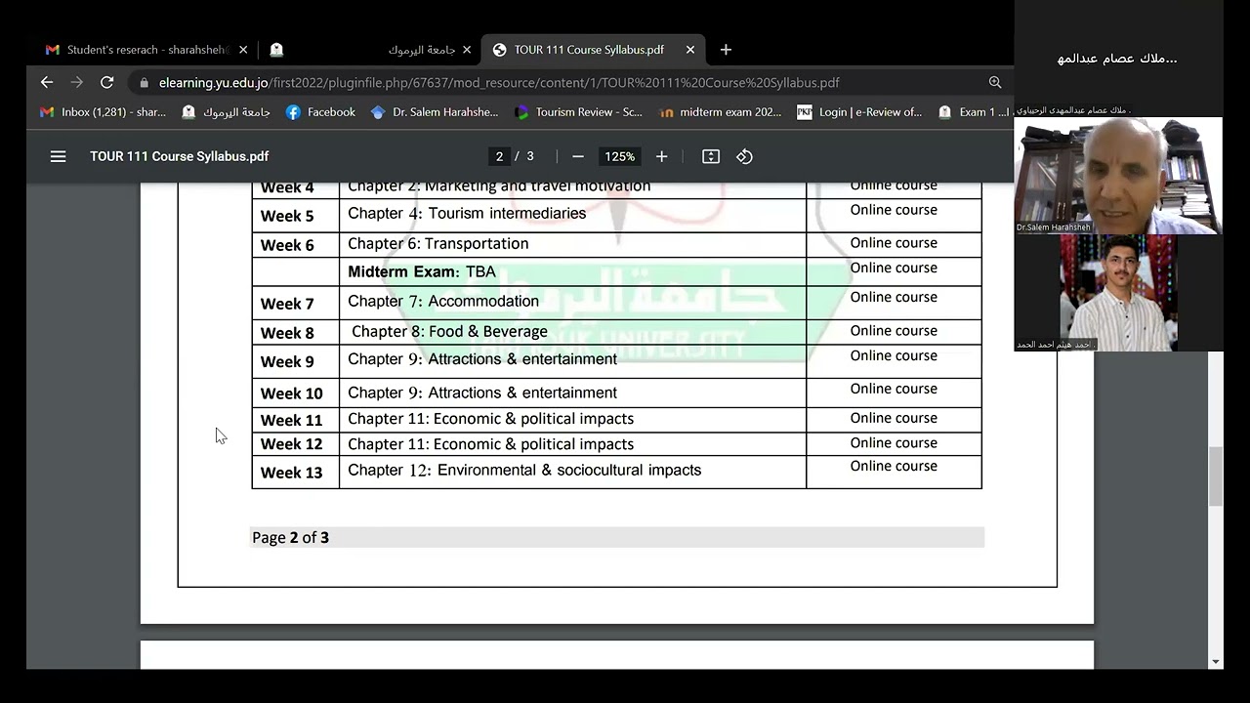Image resolution: width=1250 pixels, height=703 pixels.
Task: Select the TOUR 111 Course Syllabus.pdf tab
Action: coord(593,50)
